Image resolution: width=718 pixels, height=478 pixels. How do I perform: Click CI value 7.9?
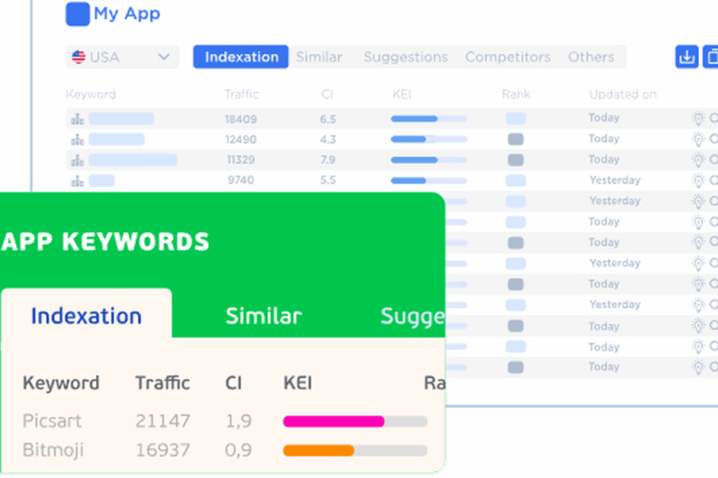click(328, 161)
